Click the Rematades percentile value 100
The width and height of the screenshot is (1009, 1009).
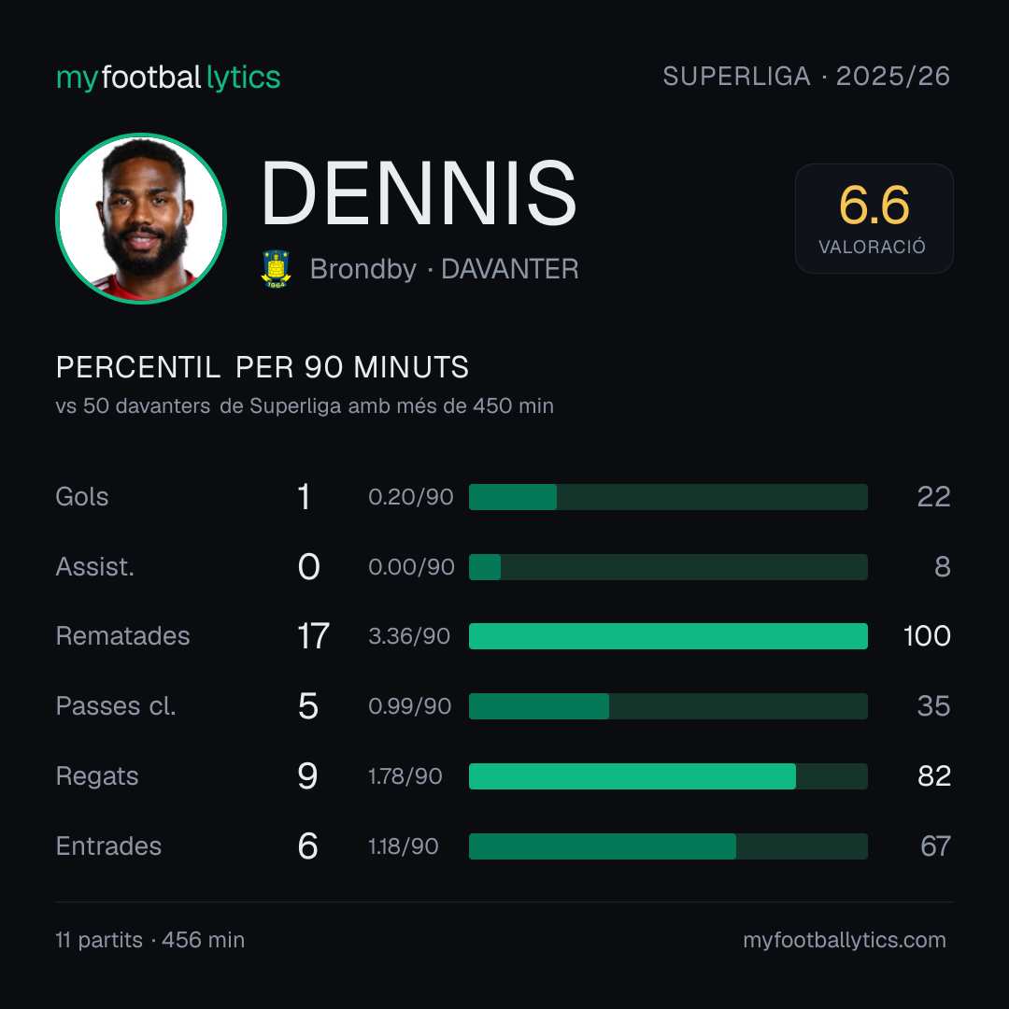(928, 636)
